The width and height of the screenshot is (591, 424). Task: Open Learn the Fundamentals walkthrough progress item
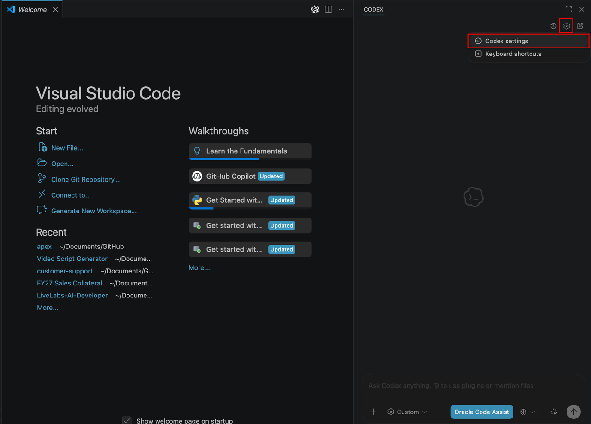coord(250,151)
